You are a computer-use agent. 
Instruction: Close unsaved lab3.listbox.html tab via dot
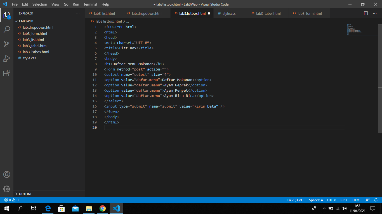click(209, 13)
